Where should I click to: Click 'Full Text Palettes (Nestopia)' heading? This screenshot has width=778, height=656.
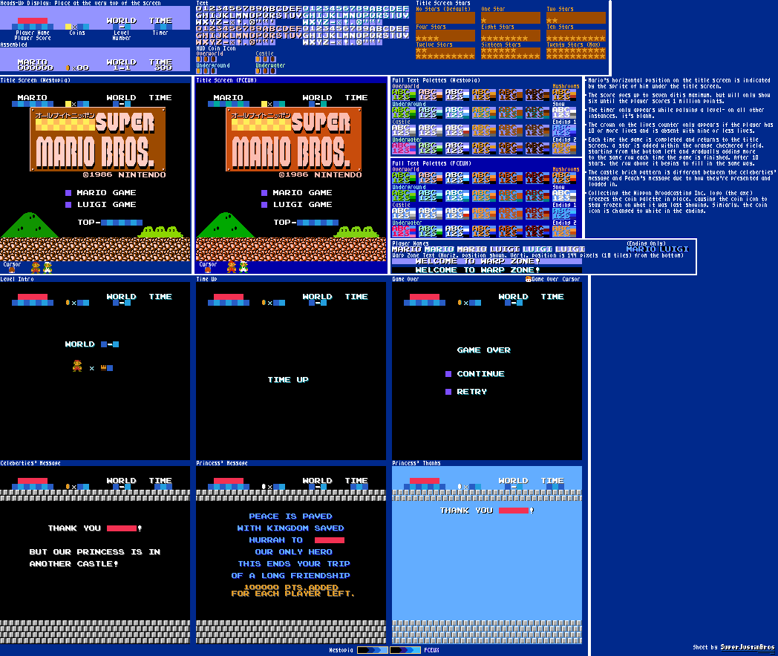pos(436,80)
